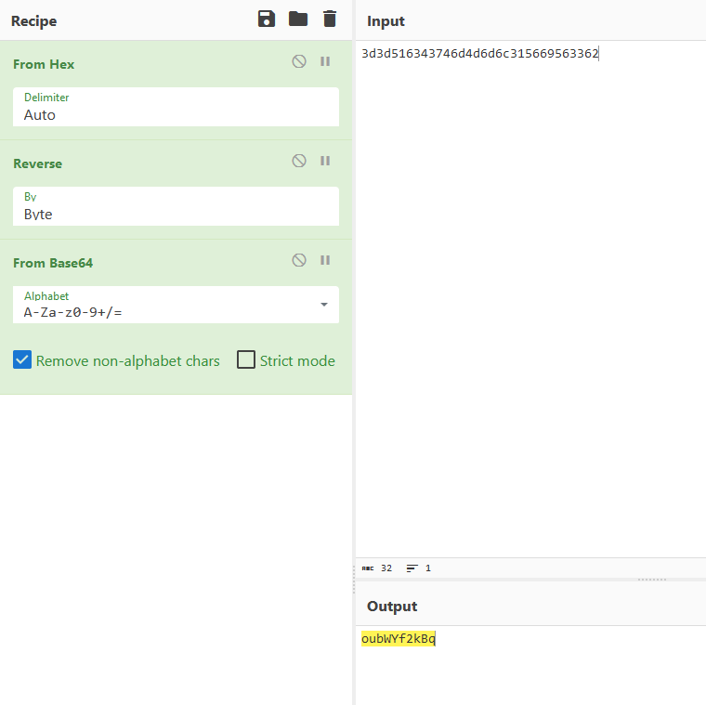Click the highlighted output text oubWYf2kBq
The width and height of the screenshot is (706, 705).
click(x=399, y=639)
